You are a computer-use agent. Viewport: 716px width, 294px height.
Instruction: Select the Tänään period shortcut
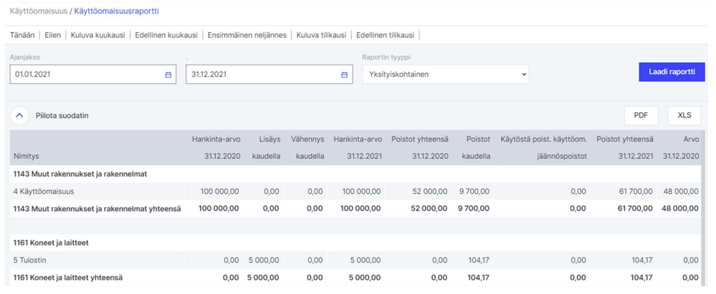click(x=22, y=34)
